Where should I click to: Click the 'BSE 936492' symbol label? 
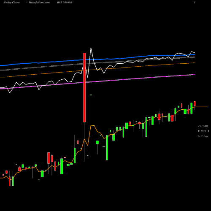pos(65,3)
